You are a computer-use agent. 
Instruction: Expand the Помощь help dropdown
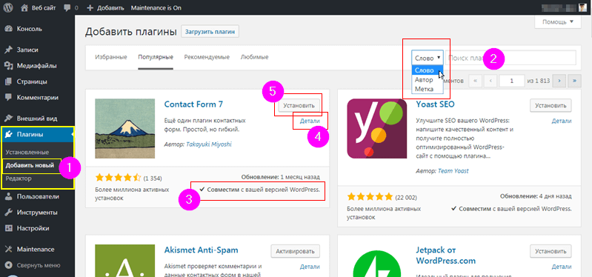click(558, 22)
